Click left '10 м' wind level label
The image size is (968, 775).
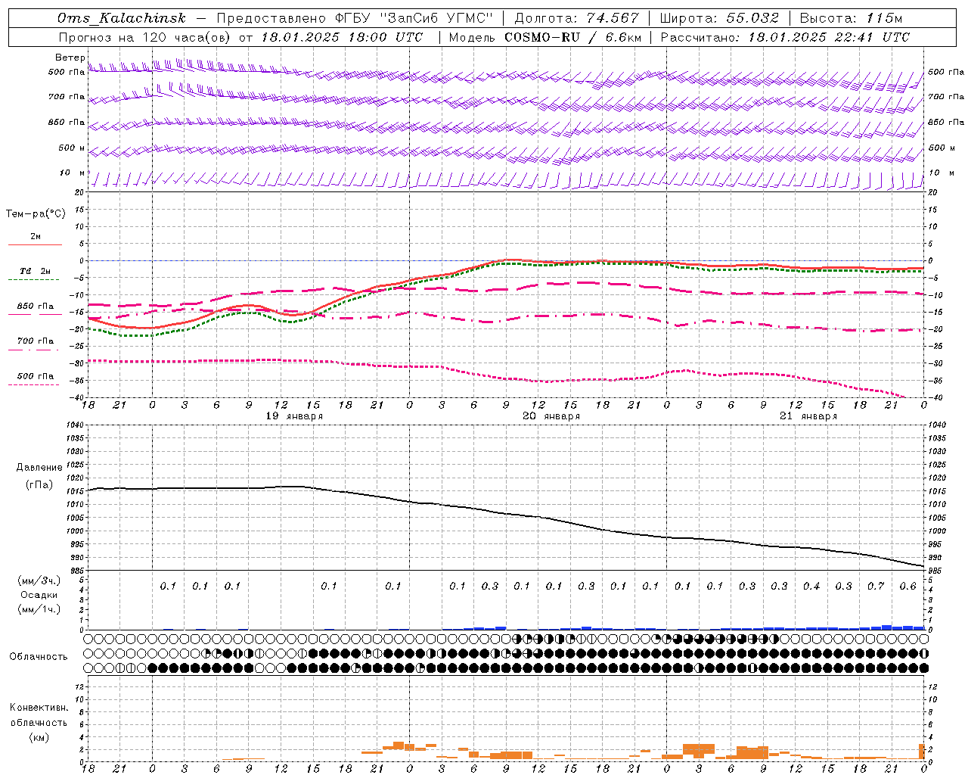coord(73,173)
